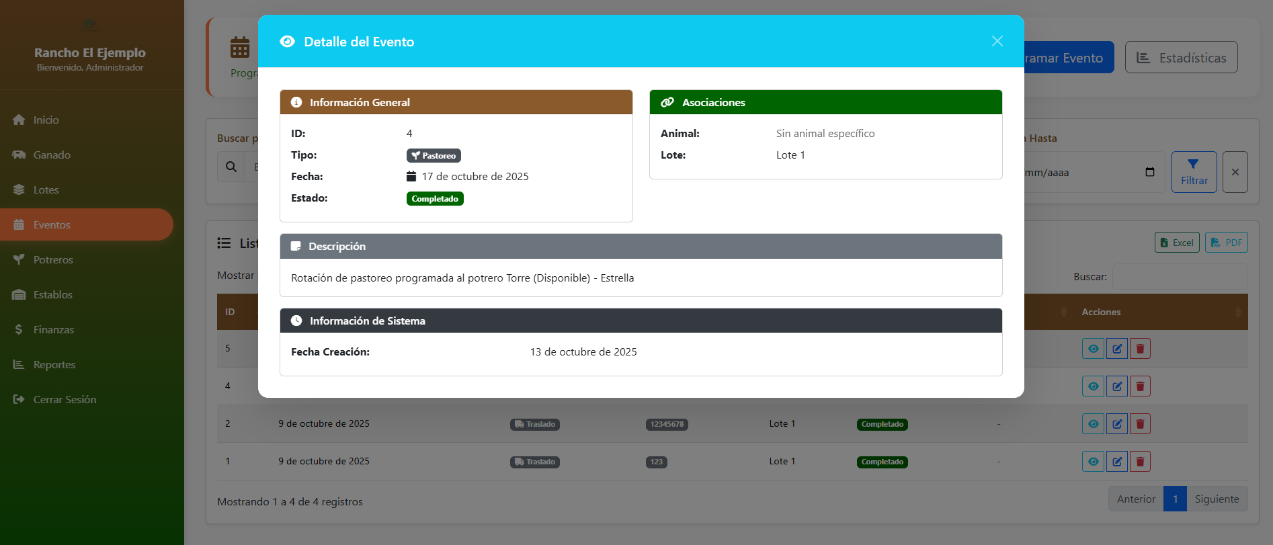
Task: Click the link icon in Asociaciones header
Action: tap(667, 102)
